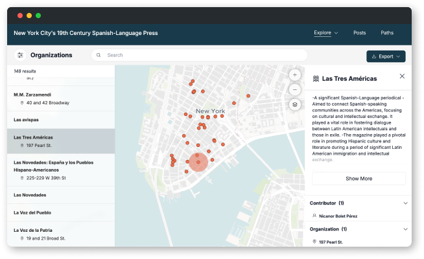Viewport: 424px width, 259px height.
Task: Zoom in on the map
Action: [x=295, y=75]
